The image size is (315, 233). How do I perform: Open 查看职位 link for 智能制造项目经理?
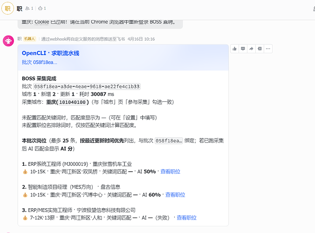175,195
